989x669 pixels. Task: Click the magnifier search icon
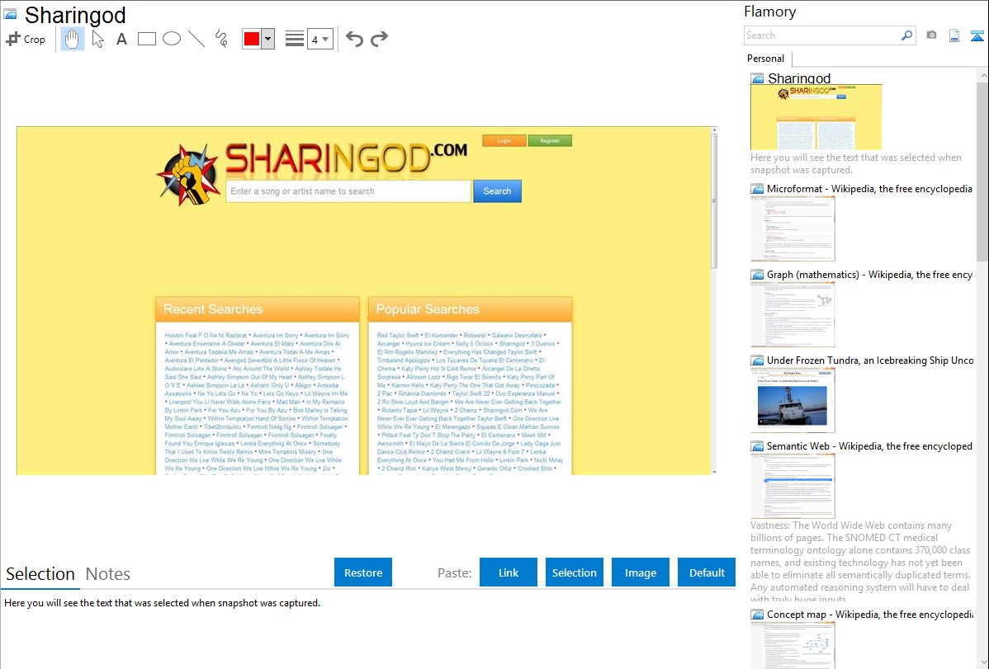(x=907, y=35)
